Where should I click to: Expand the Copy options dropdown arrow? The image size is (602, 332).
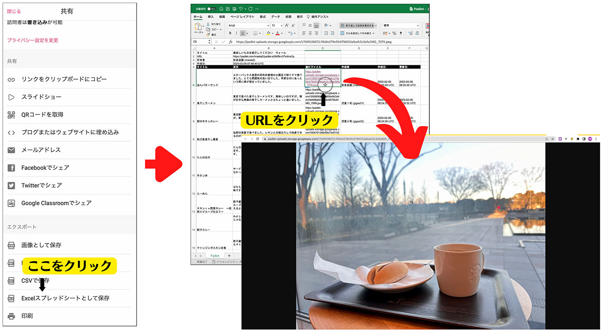pyautogui.click(x=221, y=29)
